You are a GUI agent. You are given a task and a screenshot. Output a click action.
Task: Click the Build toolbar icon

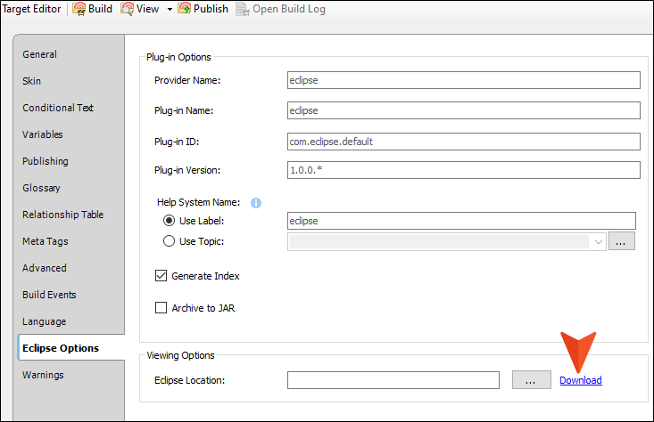coord(79,9)
